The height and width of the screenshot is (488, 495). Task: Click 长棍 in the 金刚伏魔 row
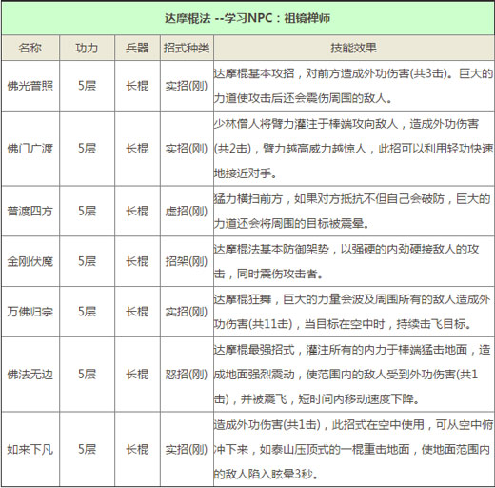click(137, 261)
